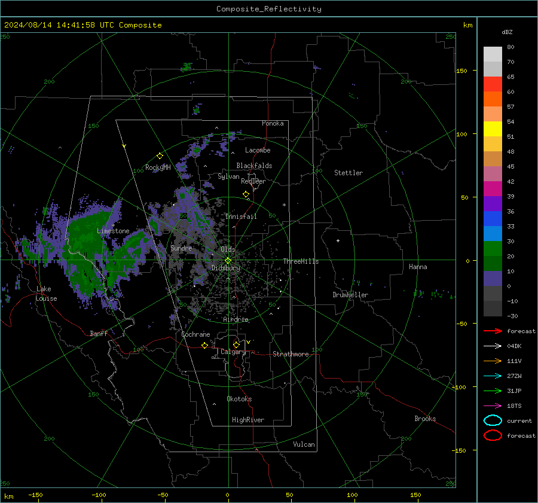Click the Vulcan label
The width and height of the screenshot is (538, 503).
[x=304, y=444]
